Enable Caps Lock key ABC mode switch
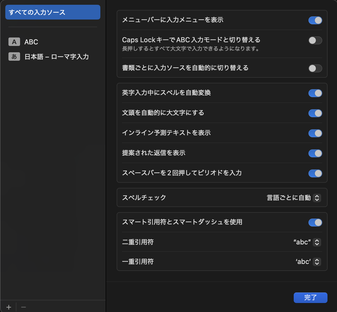 pos(315,40)
